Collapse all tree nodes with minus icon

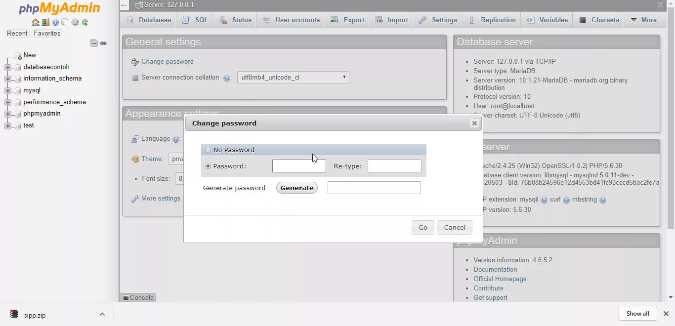(93, 43)
